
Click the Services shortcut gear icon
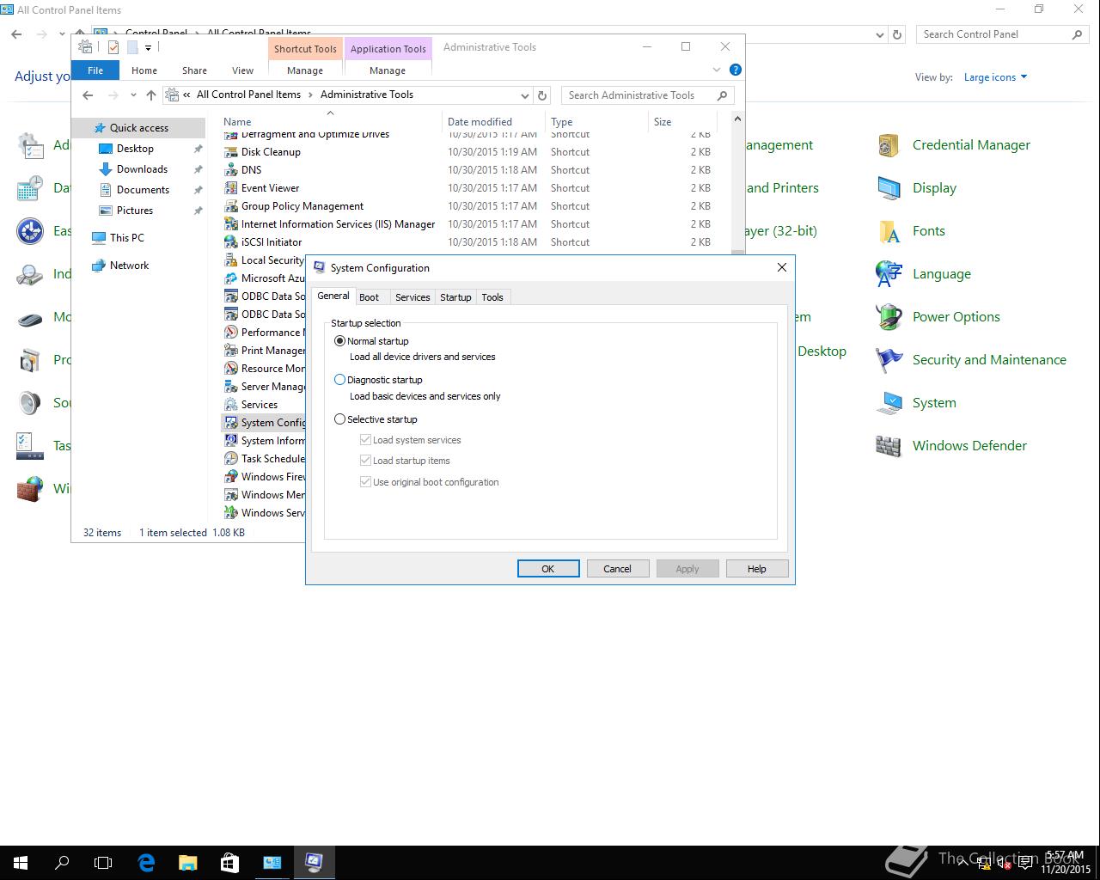pyautogui.click(x=230, y=405)
